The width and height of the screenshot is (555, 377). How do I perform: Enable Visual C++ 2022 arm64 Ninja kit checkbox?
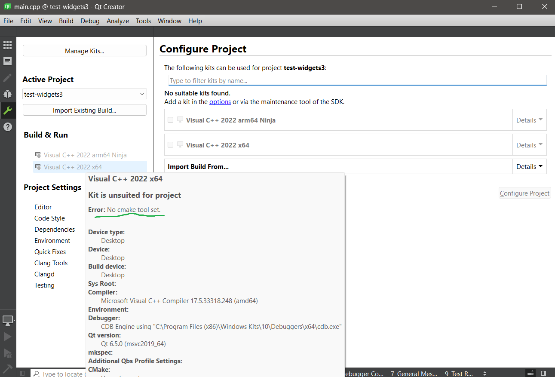pos(171,120)
